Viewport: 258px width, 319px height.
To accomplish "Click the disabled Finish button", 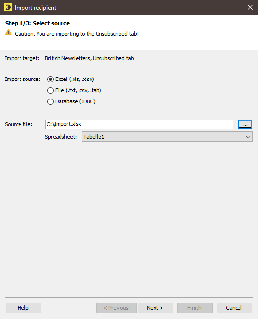I will [x=195, y=308].
